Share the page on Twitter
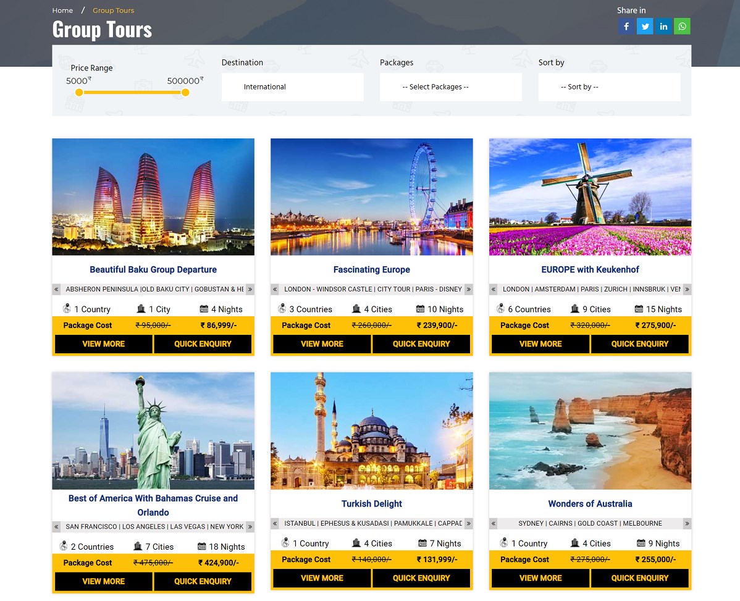This screenshot has width=740, height=601. pyautogui.click(x=645, y=26)
